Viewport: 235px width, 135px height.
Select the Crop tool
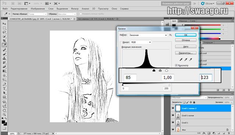tap(4, 41)
